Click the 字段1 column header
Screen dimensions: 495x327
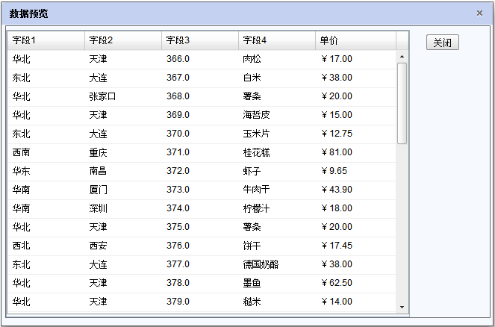(x=45, y=40)
